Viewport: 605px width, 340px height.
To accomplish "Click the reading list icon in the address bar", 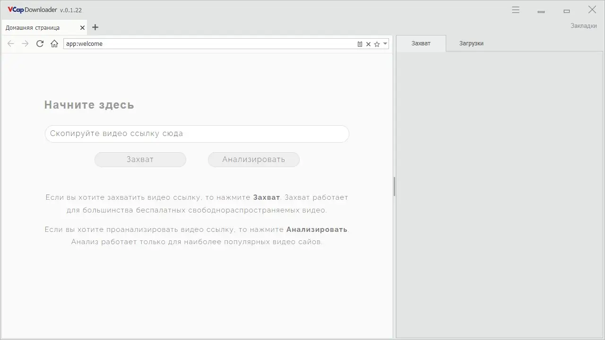I will [359, 43].
